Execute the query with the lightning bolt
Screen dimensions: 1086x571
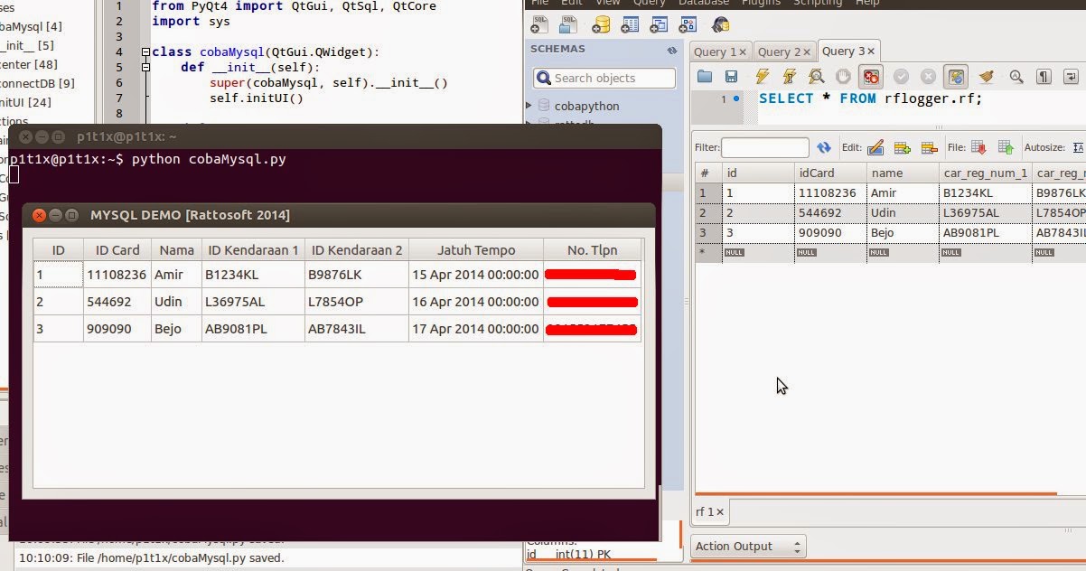coord(763,77)
